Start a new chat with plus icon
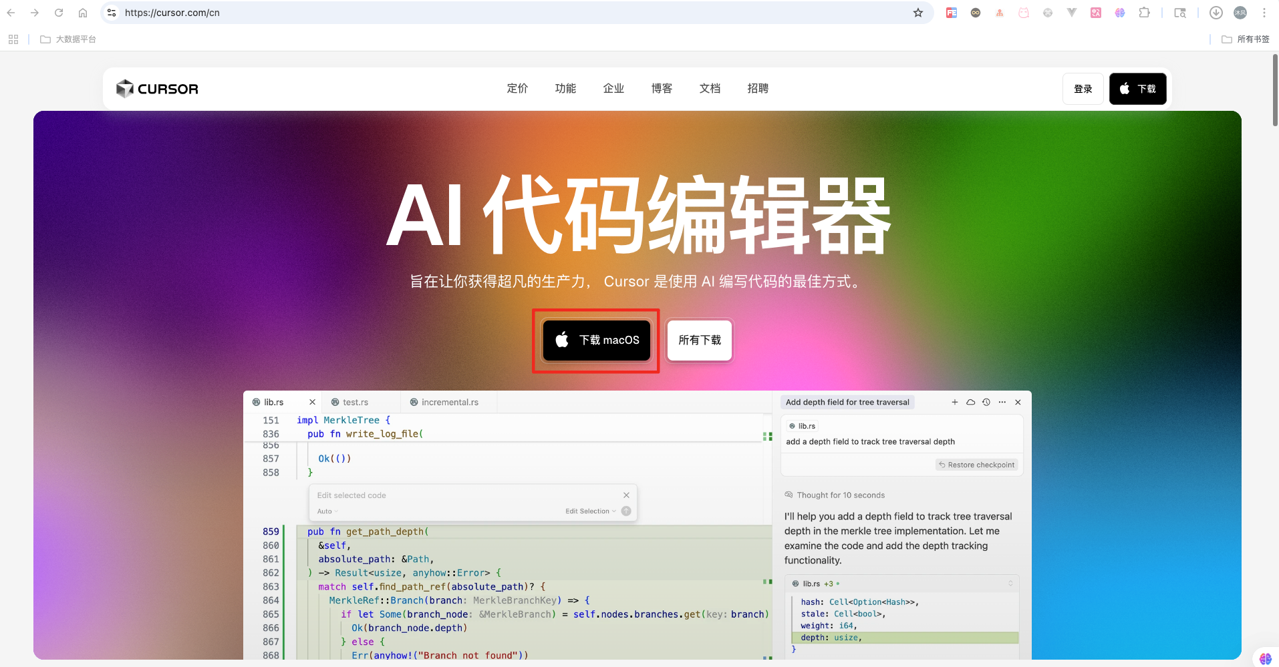The width and height of the screenshot is (1279, 667). point(955,402)
